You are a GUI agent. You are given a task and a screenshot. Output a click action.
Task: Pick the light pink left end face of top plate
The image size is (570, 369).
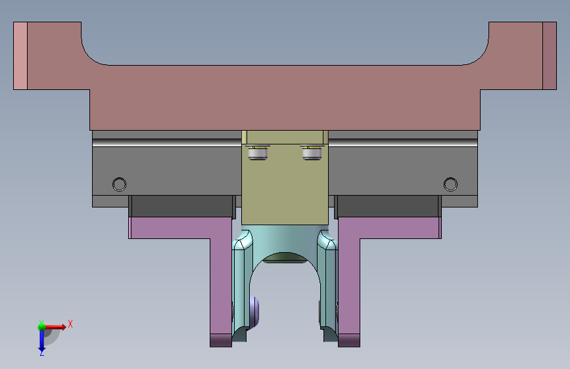tap(20, 56)
